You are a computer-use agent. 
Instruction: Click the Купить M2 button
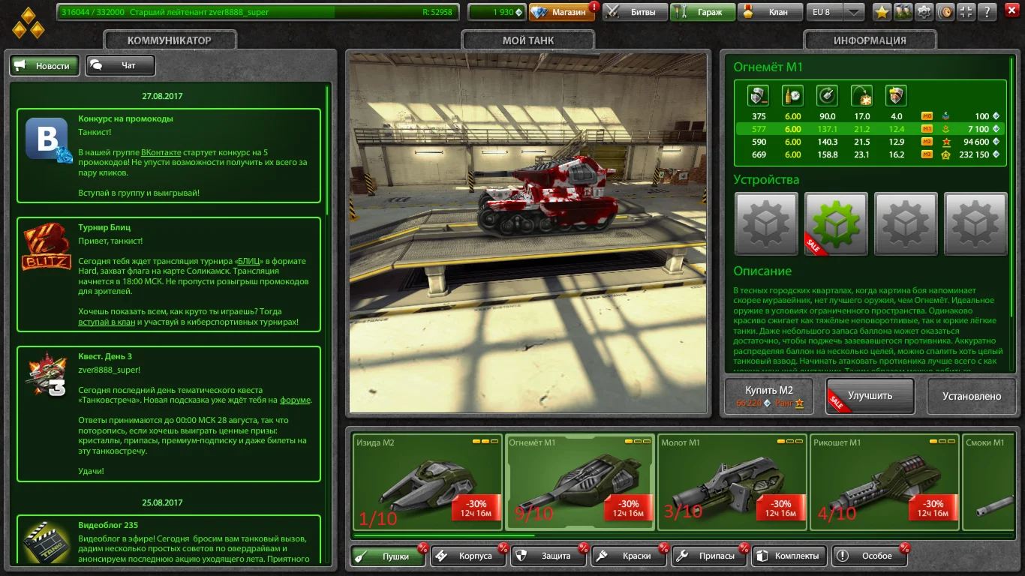tap(769, 396)
